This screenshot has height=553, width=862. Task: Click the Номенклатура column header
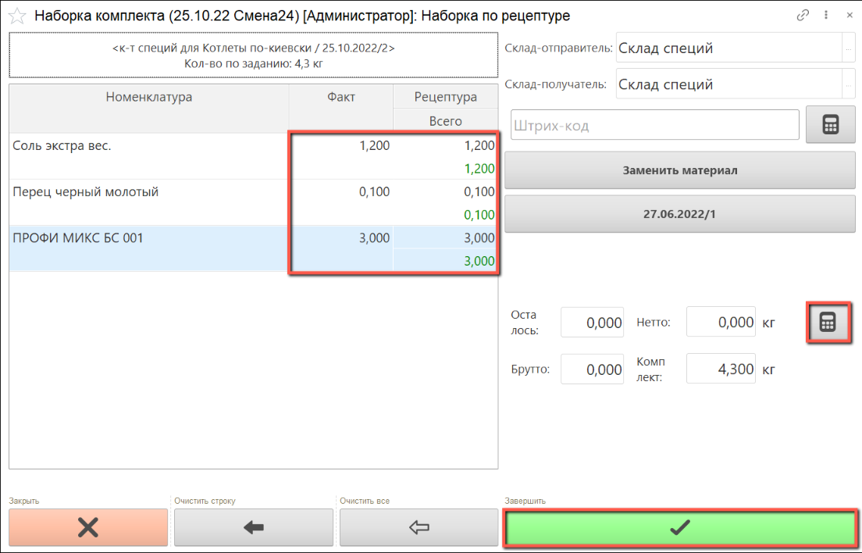coord(148,98)
